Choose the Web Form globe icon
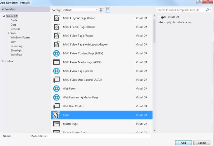Screen dimensions: 214x146 56,89
